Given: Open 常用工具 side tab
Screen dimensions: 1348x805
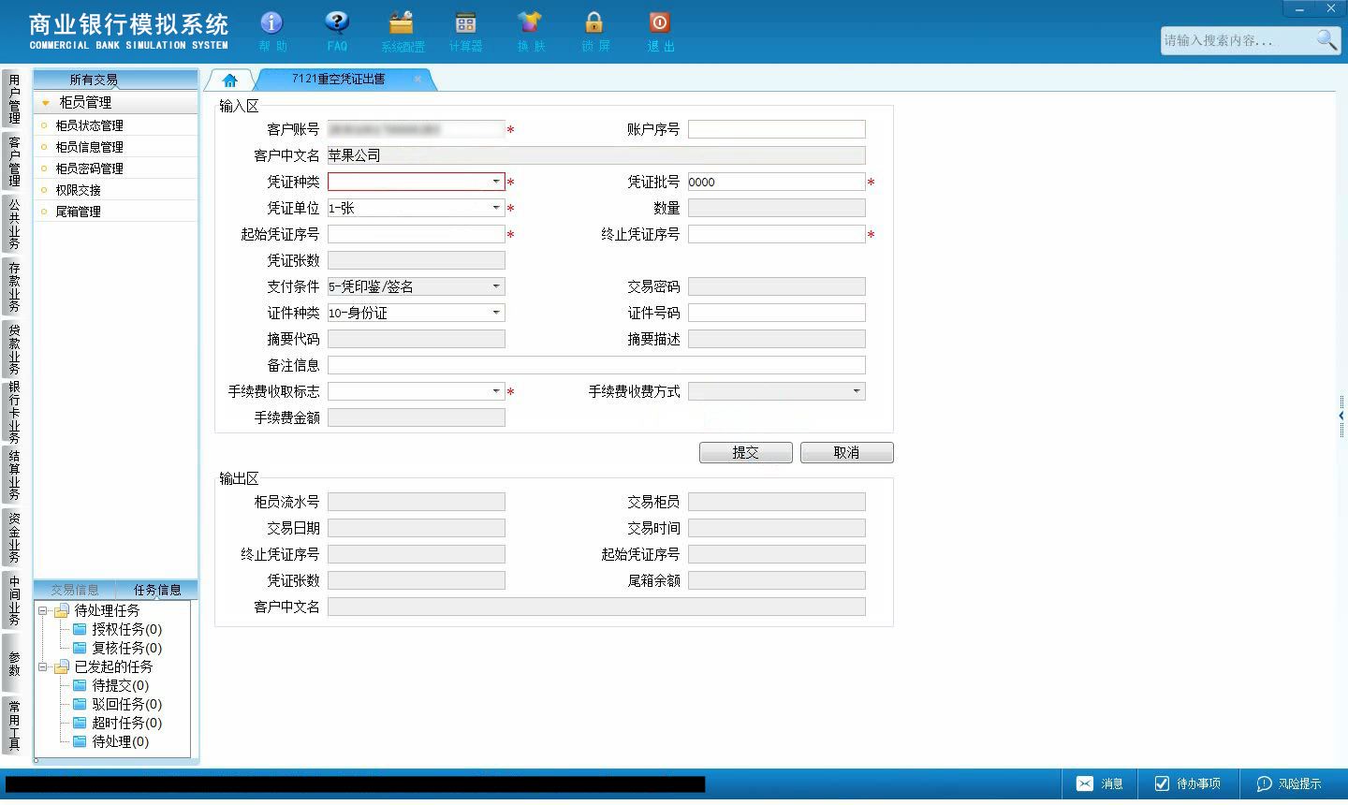Looking at the screenshot, I should (14, 725).
